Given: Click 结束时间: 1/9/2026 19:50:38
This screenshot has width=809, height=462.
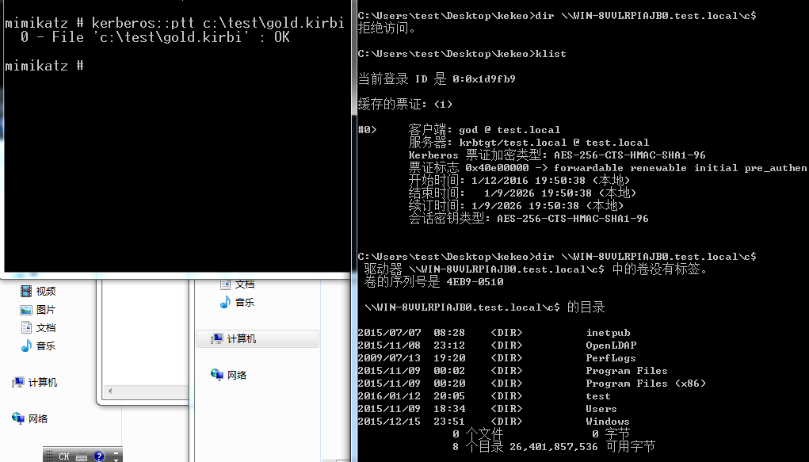Looking at the screenshot, I should [523, 193].
